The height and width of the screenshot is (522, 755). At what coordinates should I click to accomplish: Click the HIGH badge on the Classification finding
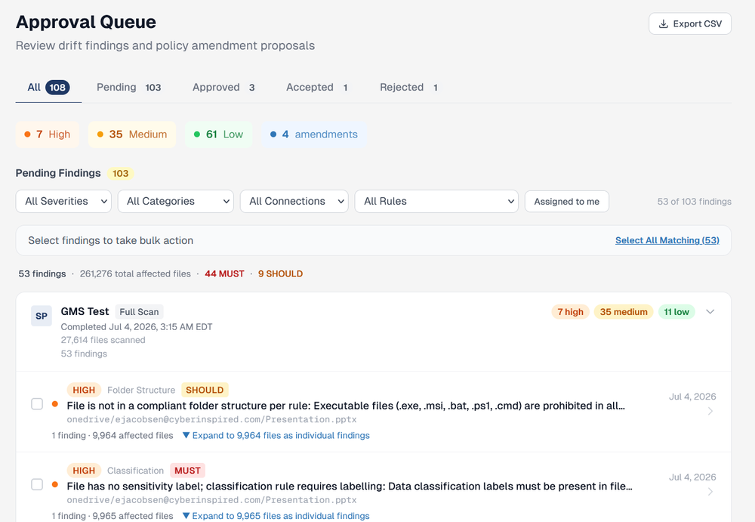[84, 470]
